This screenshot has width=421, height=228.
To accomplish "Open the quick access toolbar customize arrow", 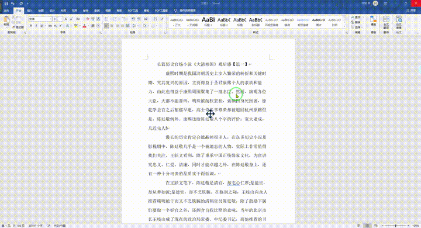I will 27,4.
